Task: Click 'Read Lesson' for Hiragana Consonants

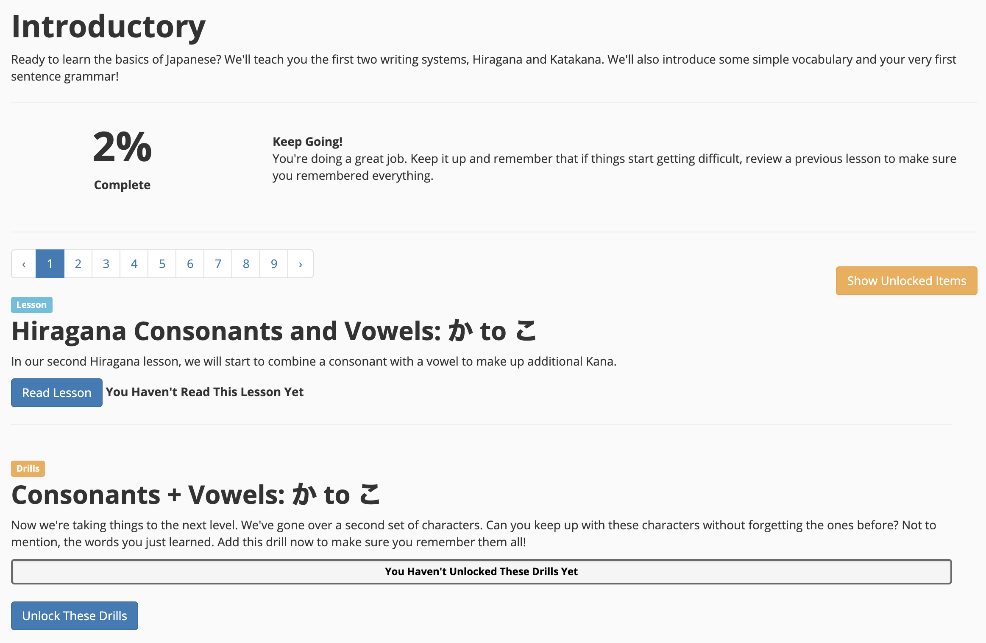Action: coord(57,393)
